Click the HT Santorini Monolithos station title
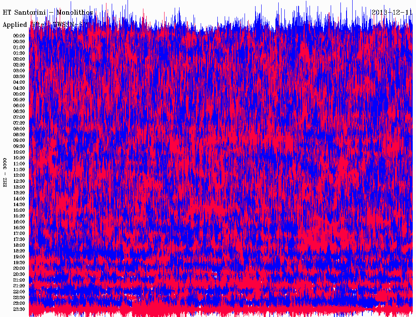This screenshot has height=317, width=416. [48, 13]
